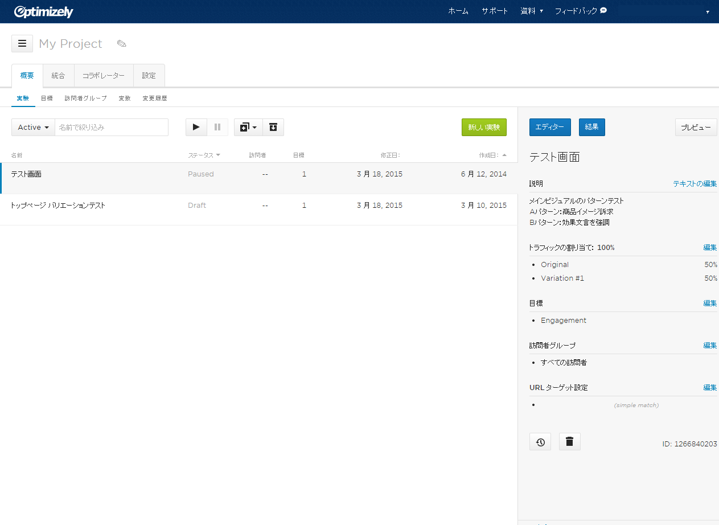Select the トップページ バリエーションテスト row
This screenshot has width=719, height=525.
pos(58,206)
